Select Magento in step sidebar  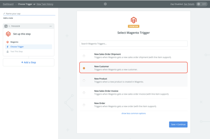click(14, 42)
